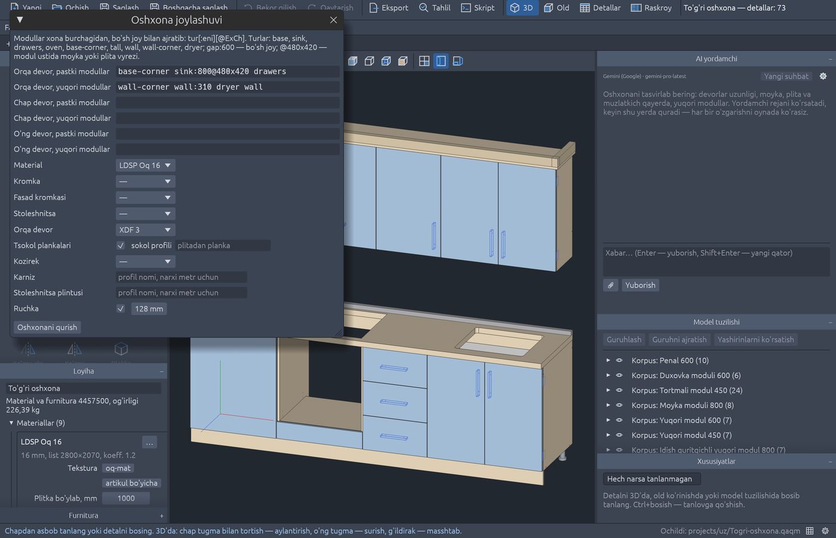The image size is (836, 538).
Task: Click the AI message input box
Action: (716, 261)
